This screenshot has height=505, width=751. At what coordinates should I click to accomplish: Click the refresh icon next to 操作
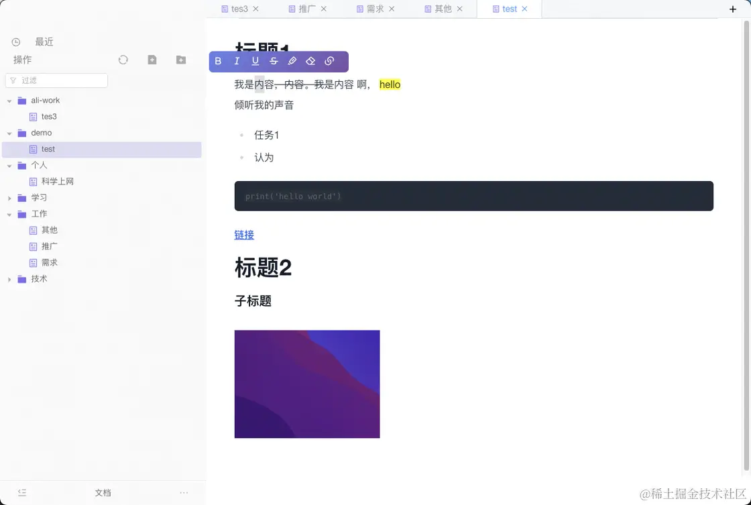click(123, 60)
